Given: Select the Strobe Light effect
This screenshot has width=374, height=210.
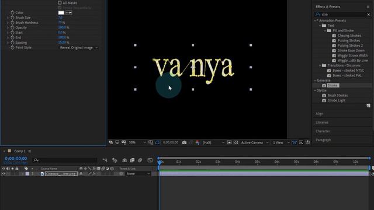Looking at the screenshot, I should click(x=337, y=100).
